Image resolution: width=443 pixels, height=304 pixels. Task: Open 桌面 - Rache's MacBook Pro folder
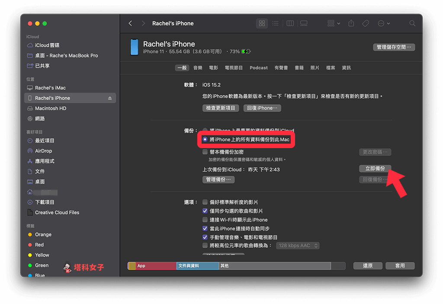pyautogui.click(x=66, y=55)
